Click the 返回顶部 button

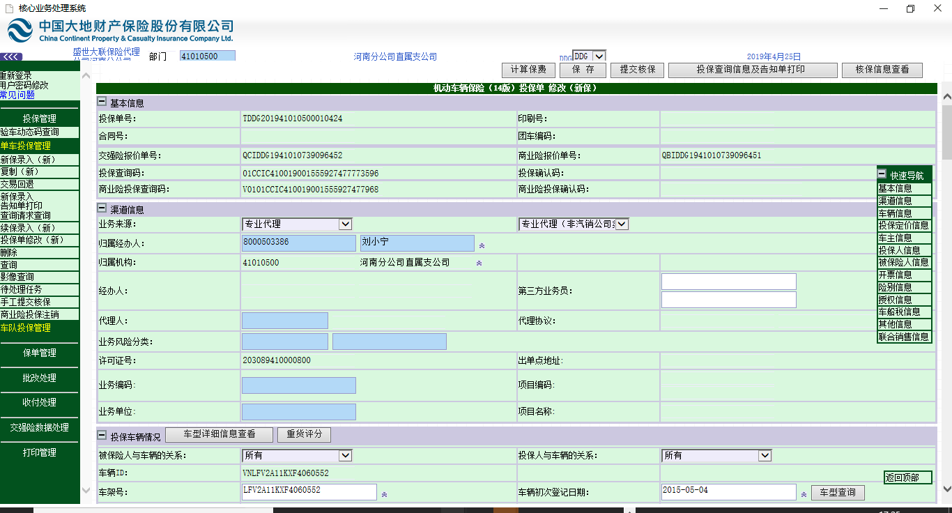tap(907, 477)
